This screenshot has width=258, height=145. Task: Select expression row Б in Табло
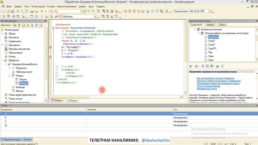coord(129,118)
